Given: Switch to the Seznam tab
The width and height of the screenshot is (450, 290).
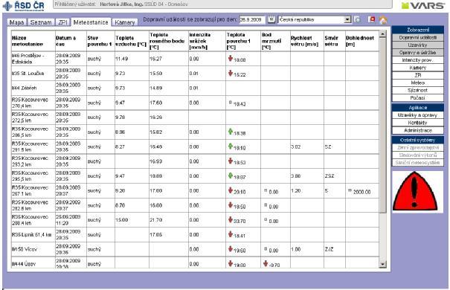Looking at the screenshot, I should (41, 22).
